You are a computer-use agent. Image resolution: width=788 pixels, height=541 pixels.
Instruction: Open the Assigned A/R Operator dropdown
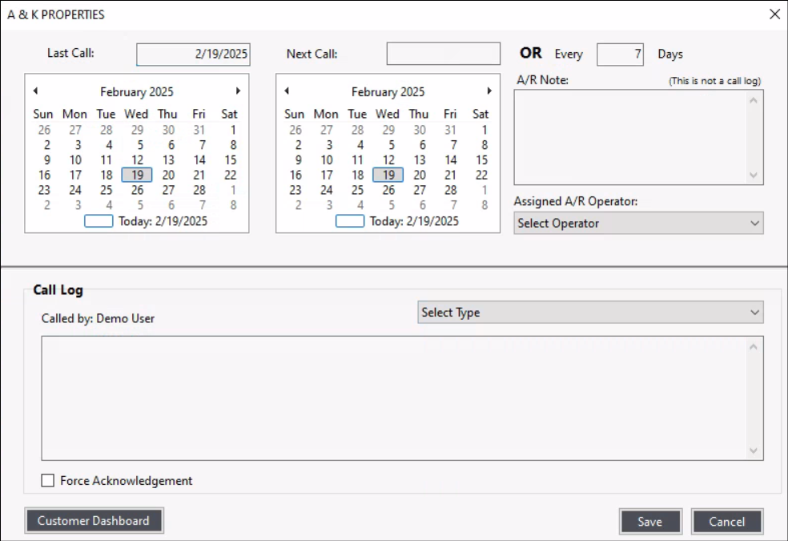point(638,224)
